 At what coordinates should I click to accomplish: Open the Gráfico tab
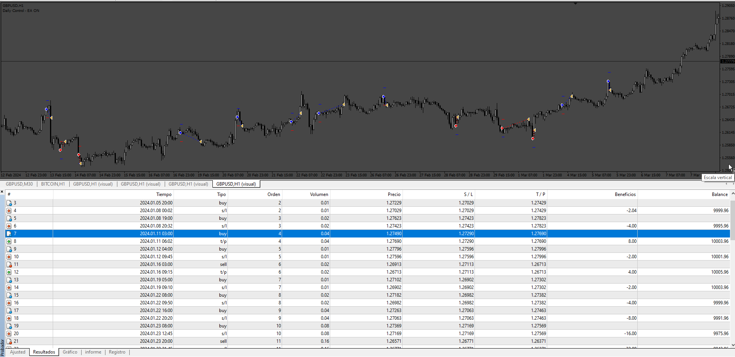coord(70,352)
